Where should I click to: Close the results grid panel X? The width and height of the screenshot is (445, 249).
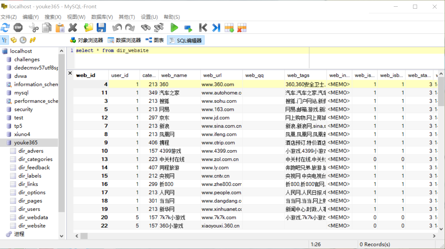70,73
